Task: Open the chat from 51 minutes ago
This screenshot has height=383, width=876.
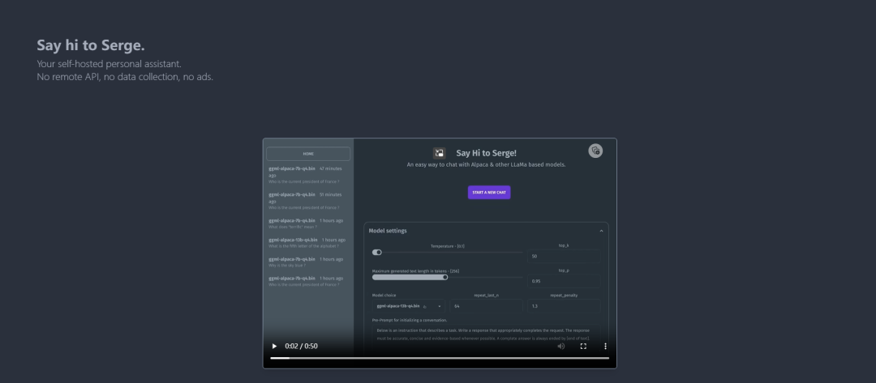Action: (308, 202)
